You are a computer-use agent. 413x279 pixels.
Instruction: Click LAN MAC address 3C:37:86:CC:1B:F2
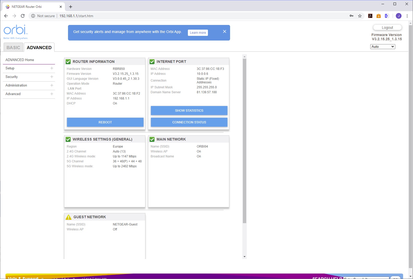tap(126, 94)
